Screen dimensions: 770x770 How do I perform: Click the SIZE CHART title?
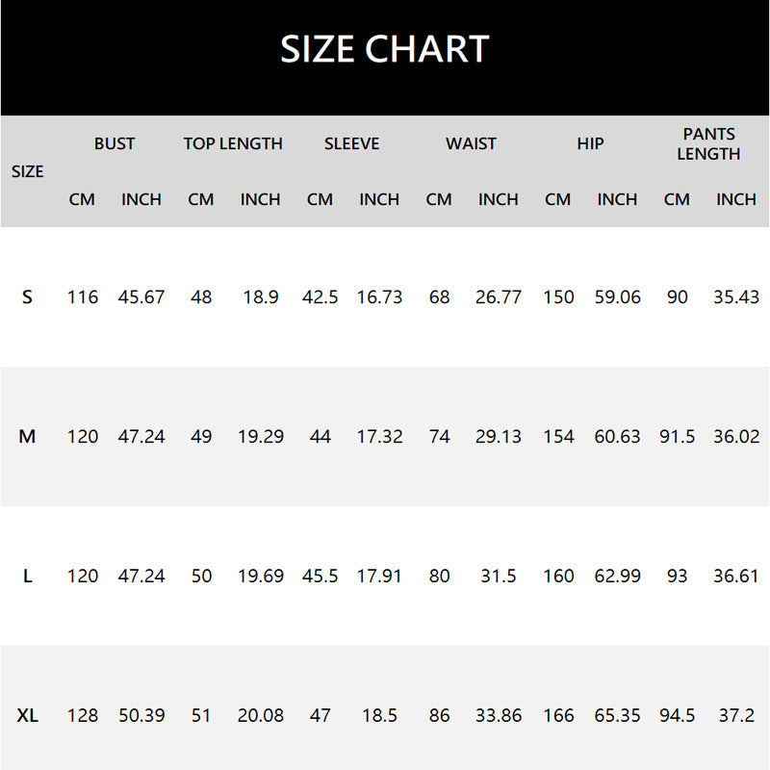coord(385,50)
